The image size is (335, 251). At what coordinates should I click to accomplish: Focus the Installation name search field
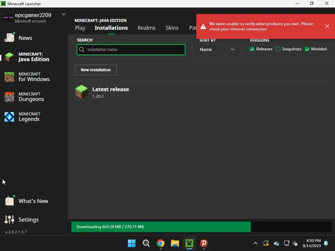coord(131,50)
